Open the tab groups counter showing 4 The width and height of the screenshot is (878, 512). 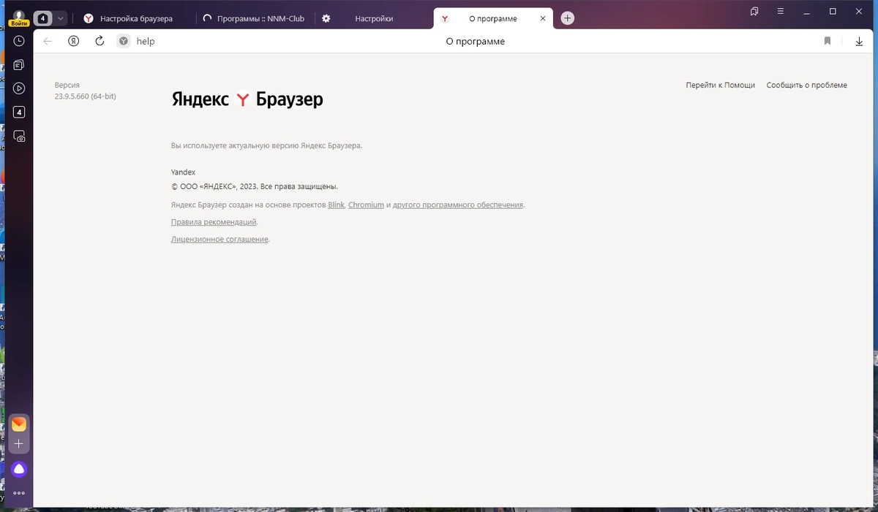[42, 18]
